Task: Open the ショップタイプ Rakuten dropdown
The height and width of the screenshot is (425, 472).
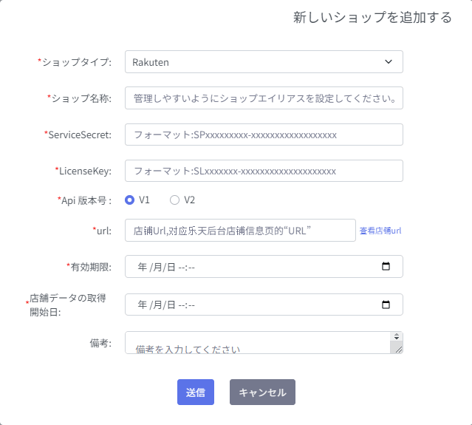Action: click(x=264, y=62)
